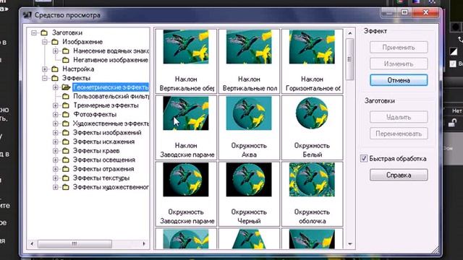Open Справка help button
Image resolution: width=463 pixels, height=260 pixels.
tap(399, 175)
